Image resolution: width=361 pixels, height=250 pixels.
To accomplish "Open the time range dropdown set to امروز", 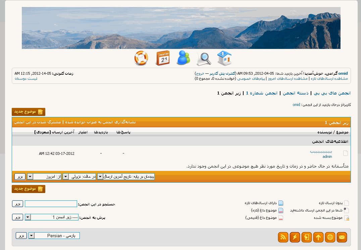I will tap(45, 177).
